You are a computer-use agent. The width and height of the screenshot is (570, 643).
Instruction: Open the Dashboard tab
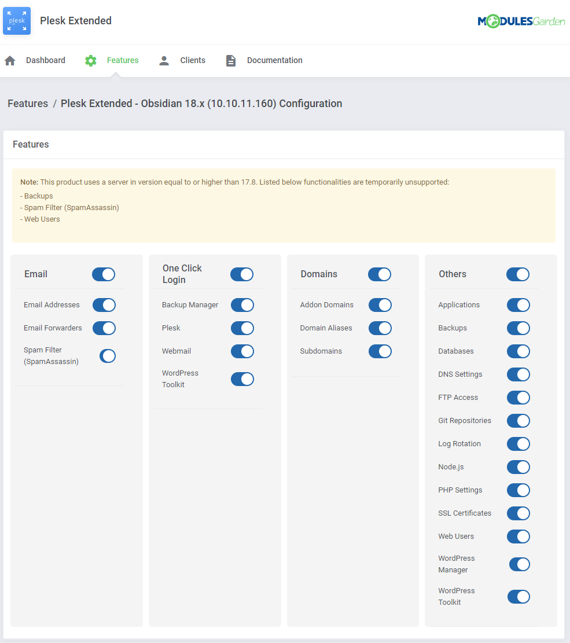click(x=46, y=60)
